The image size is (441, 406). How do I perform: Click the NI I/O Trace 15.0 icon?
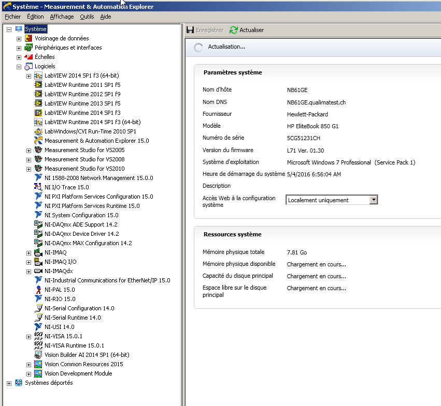pos(38,187)
